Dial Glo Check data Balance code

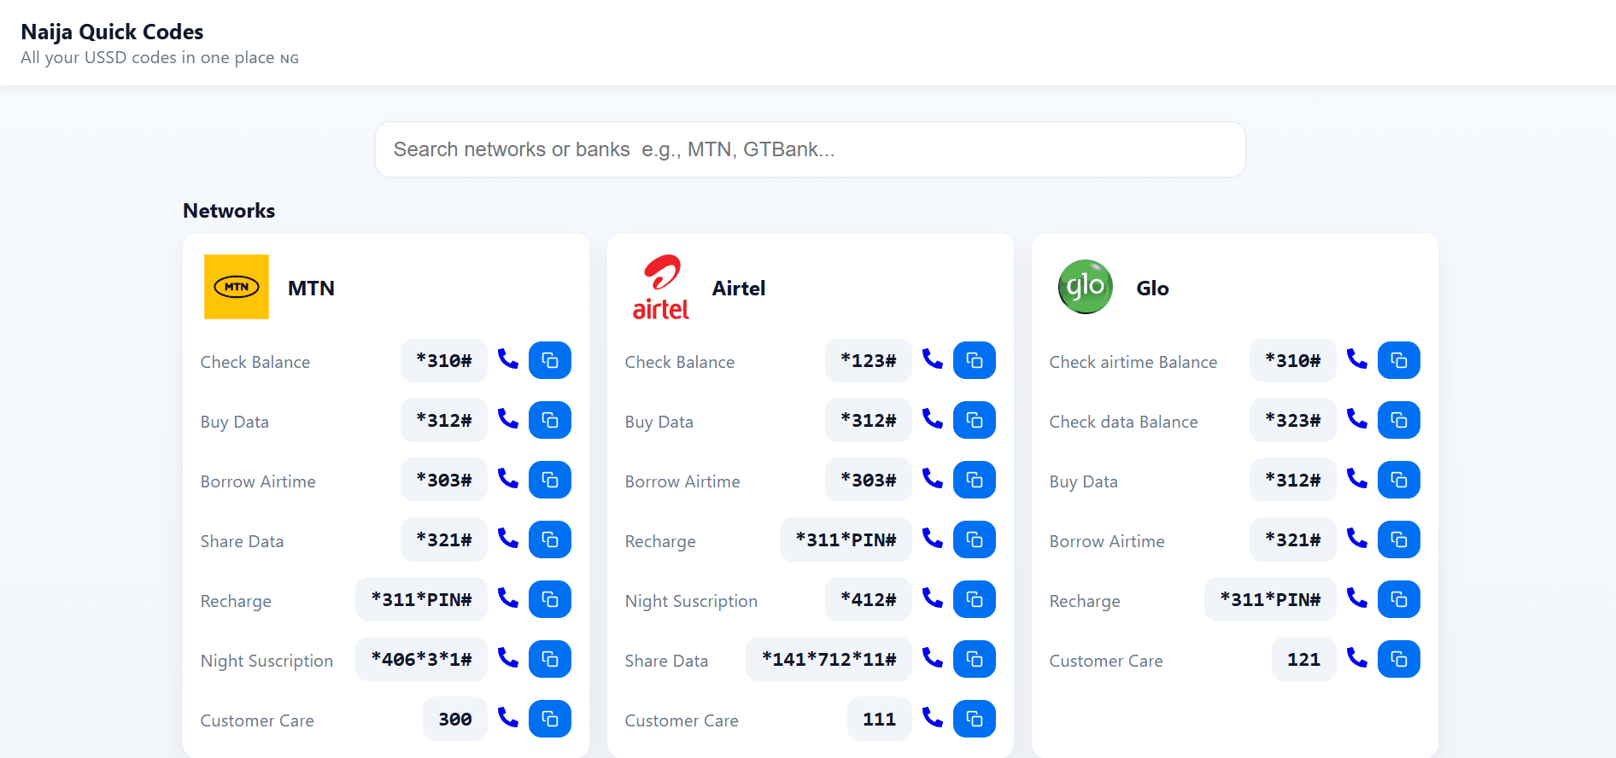tap(1357, 419)
